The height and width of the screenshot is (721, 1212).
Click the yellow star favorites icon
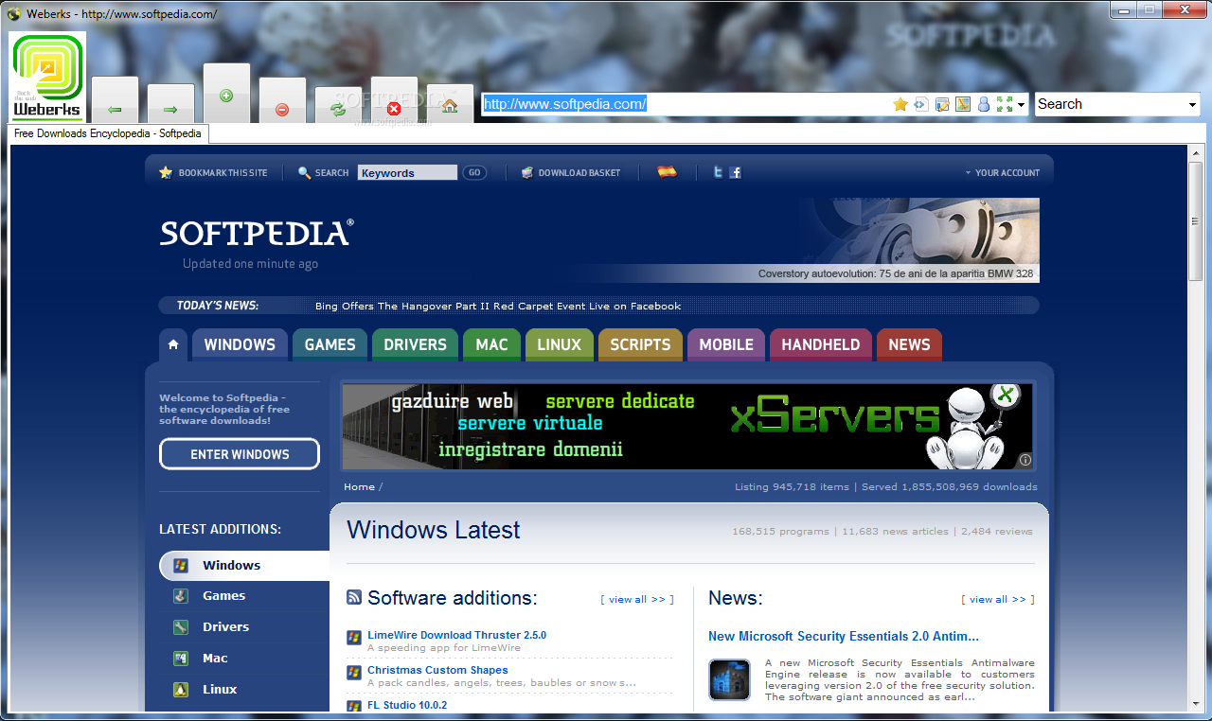(900, 104)
